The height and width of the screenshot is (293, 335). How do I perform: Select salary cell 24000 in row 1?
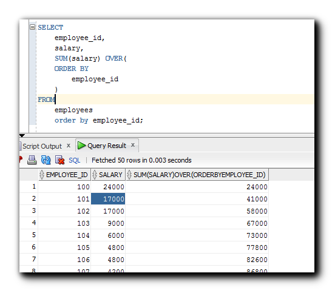pos(108,187)
